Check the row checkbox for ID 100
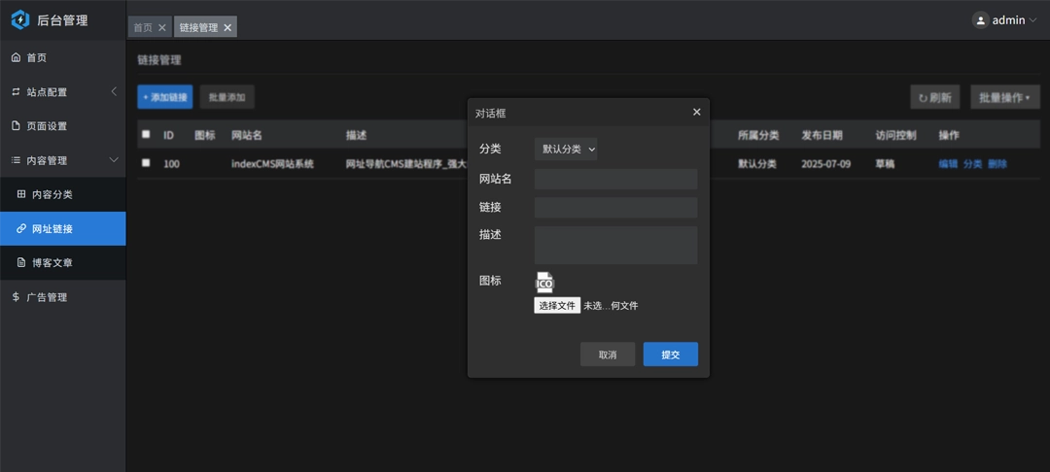The width and height of the screenshot is (1050, 472). 146,163
